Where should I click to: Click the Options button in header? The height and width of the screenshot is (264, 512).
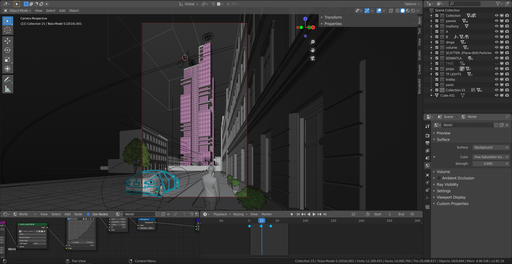(x=412, y=4)
